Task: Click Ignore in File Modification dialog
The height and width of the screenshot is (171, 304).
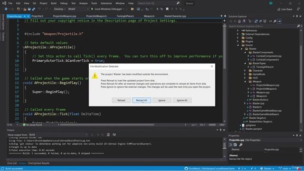Action: [x=161, y=100]
